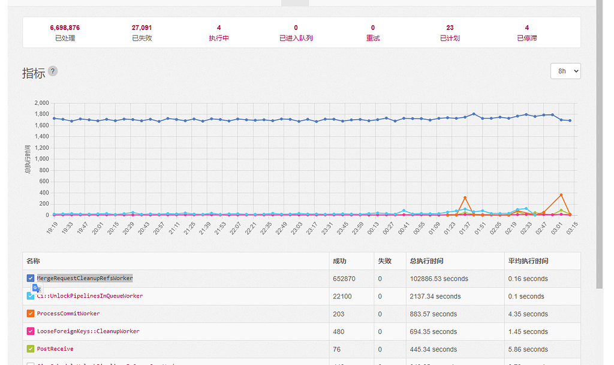The height and width of the screenshot is (365, 614).
Task: Disable the orange ProcessCommitWorker metric checkbox
Action: pyautogui.click(x=31, y=313)
